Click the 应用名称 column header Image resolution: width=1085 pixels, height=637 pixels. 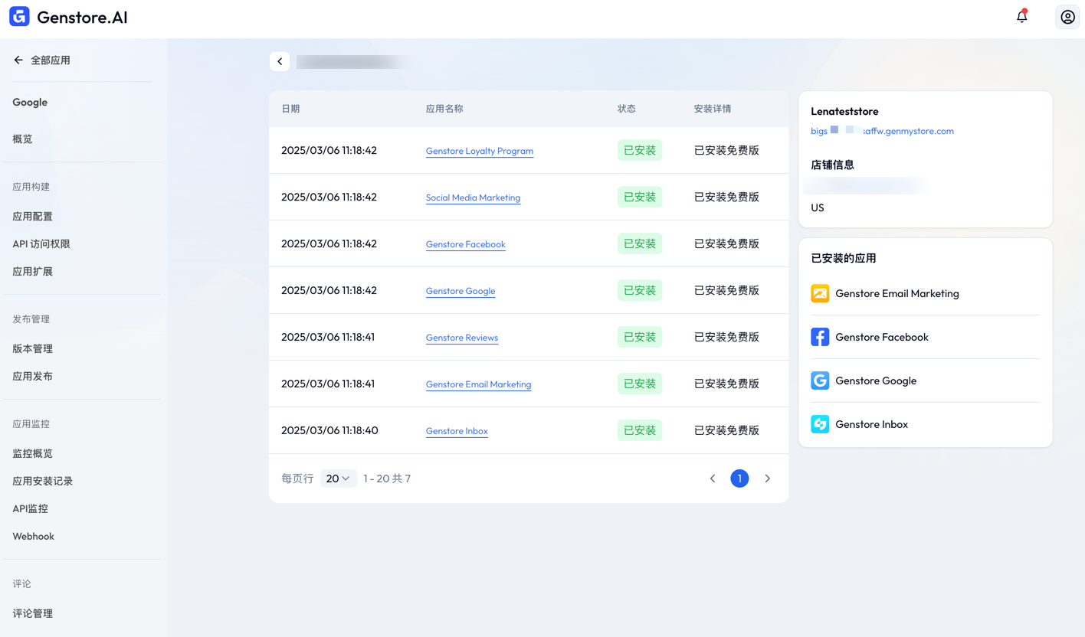444,109
